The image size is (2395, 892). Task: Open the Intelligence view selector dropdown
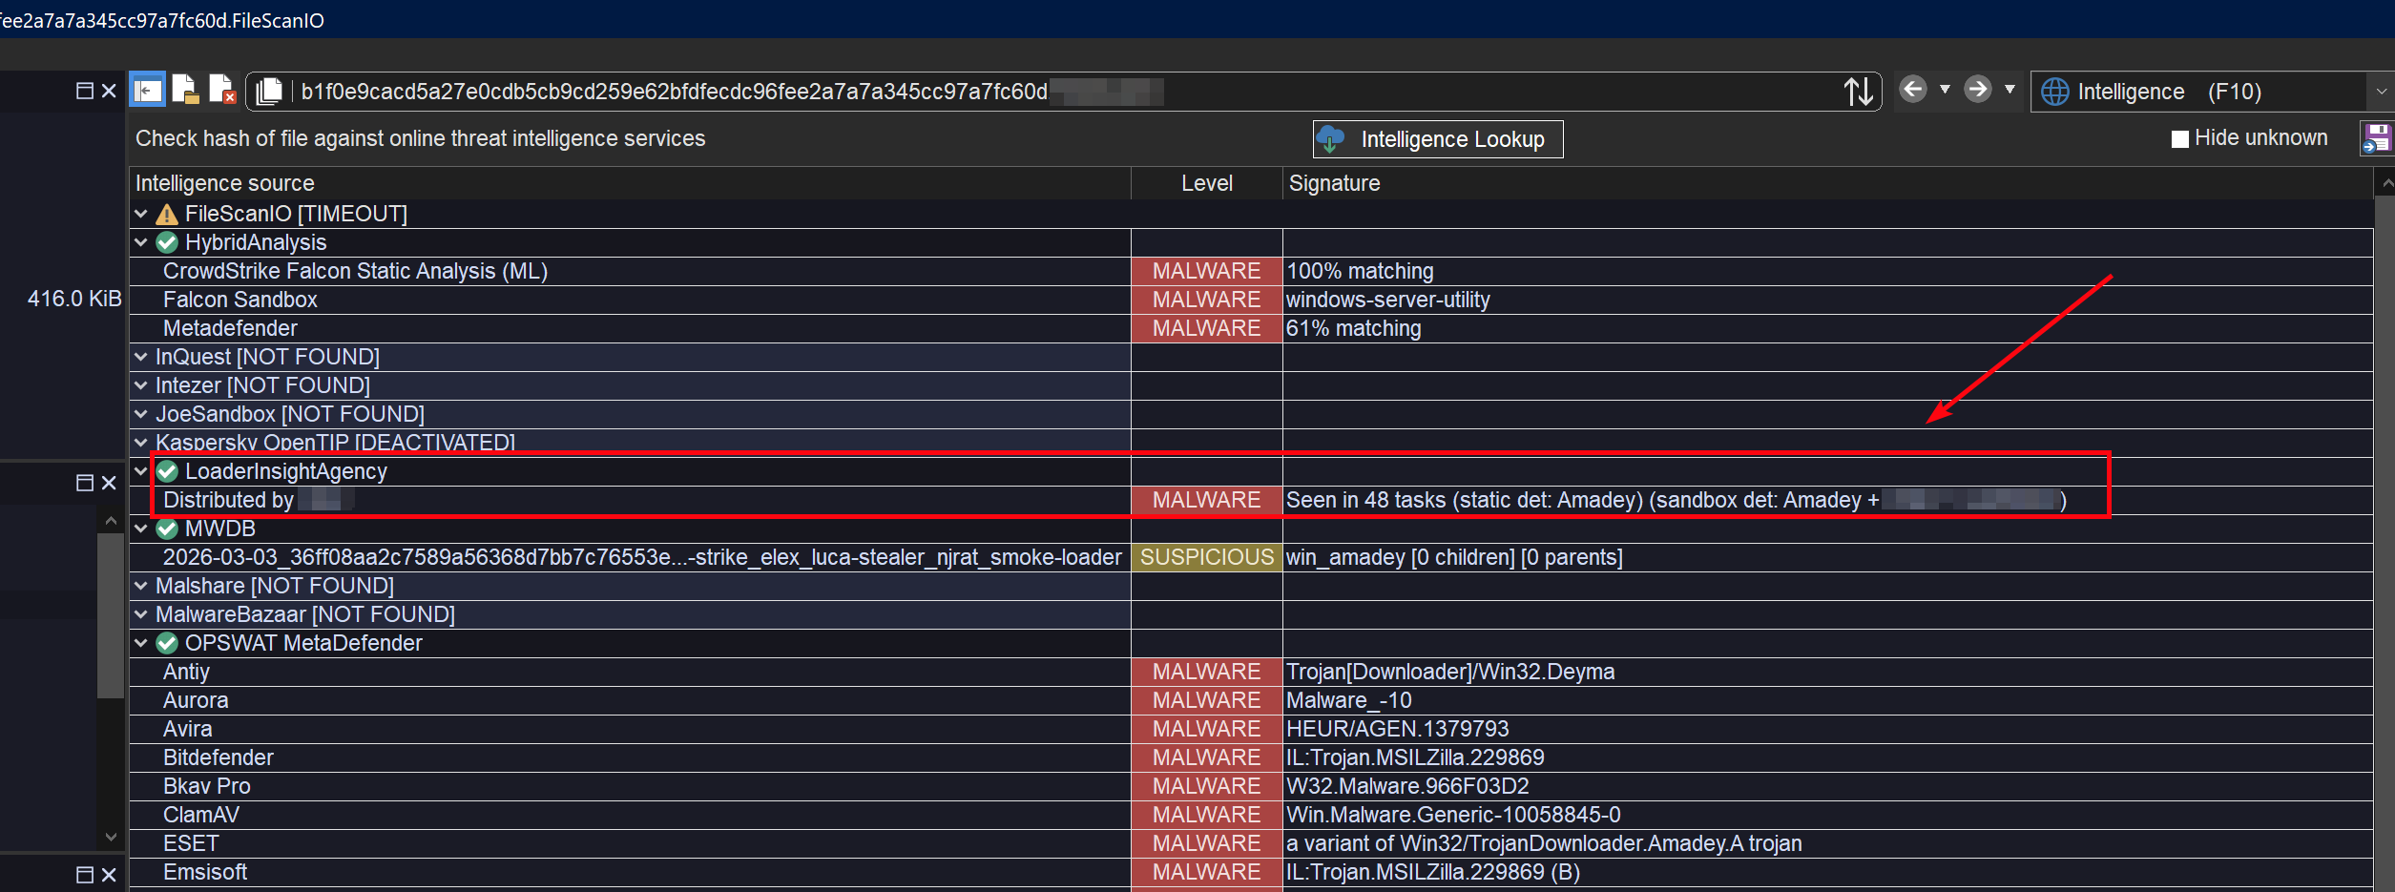(2382, 92)
